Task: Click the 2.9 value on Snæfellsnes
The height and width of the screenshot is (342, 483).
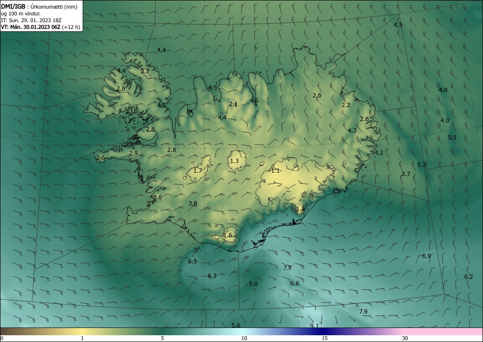Action: 133,153
